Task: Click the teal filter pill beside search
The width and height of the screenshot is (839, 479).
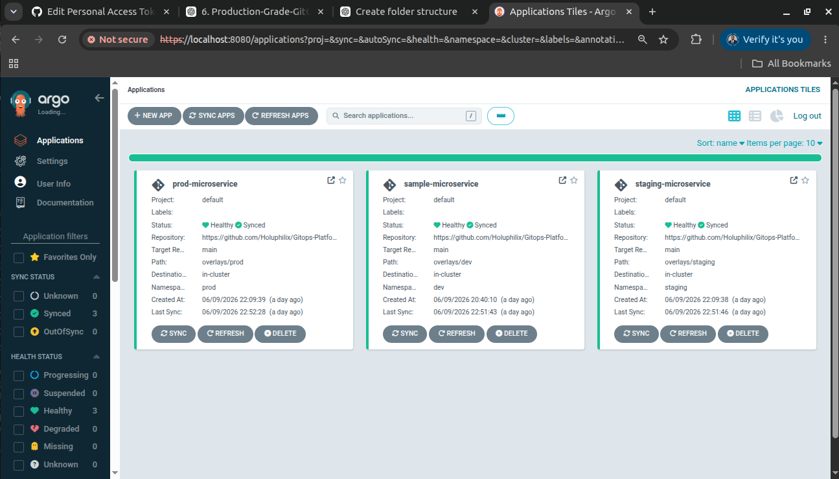Action: [500, 116]
